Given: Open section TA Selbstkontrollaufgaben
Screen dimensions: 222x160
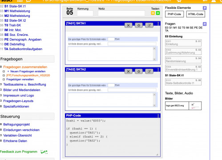Looking at the screenshot, I should tap(23, 49).
